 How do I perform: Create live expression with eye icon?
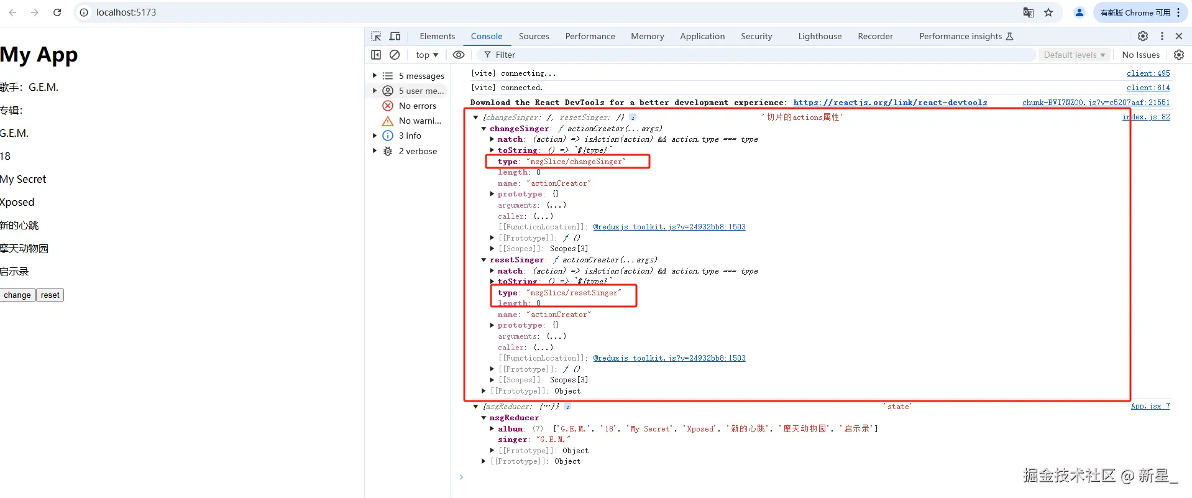459,55
